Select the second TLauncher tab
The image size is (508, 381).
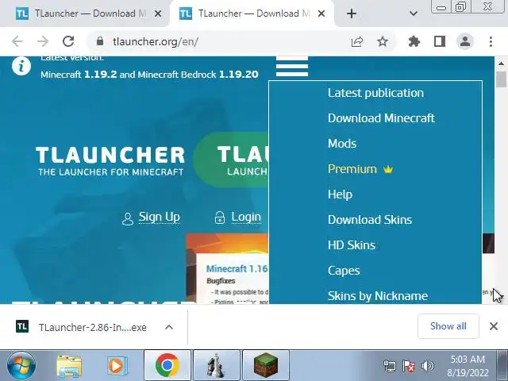coord(252,13)
